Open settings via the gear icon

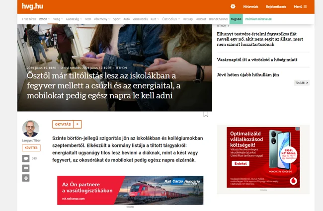click(233, 6)
